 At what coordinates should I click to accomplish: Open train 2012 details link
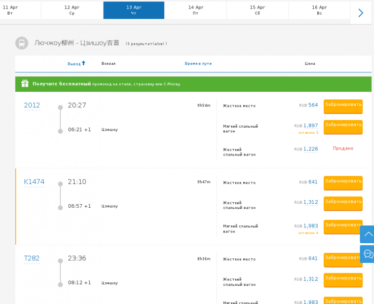point(32,105)
